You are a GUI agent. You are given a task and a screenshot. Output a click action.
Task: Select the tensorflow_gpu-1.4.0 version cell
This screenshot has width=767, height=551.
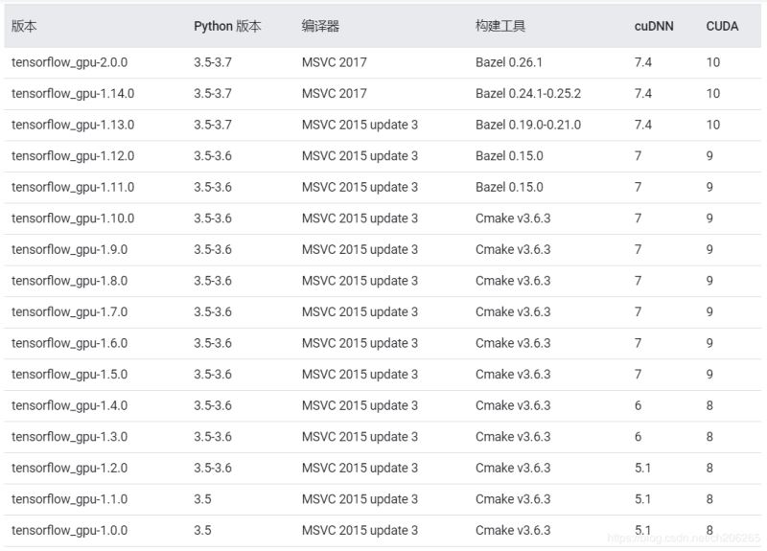pyautogui.click(x=69, y=405)
